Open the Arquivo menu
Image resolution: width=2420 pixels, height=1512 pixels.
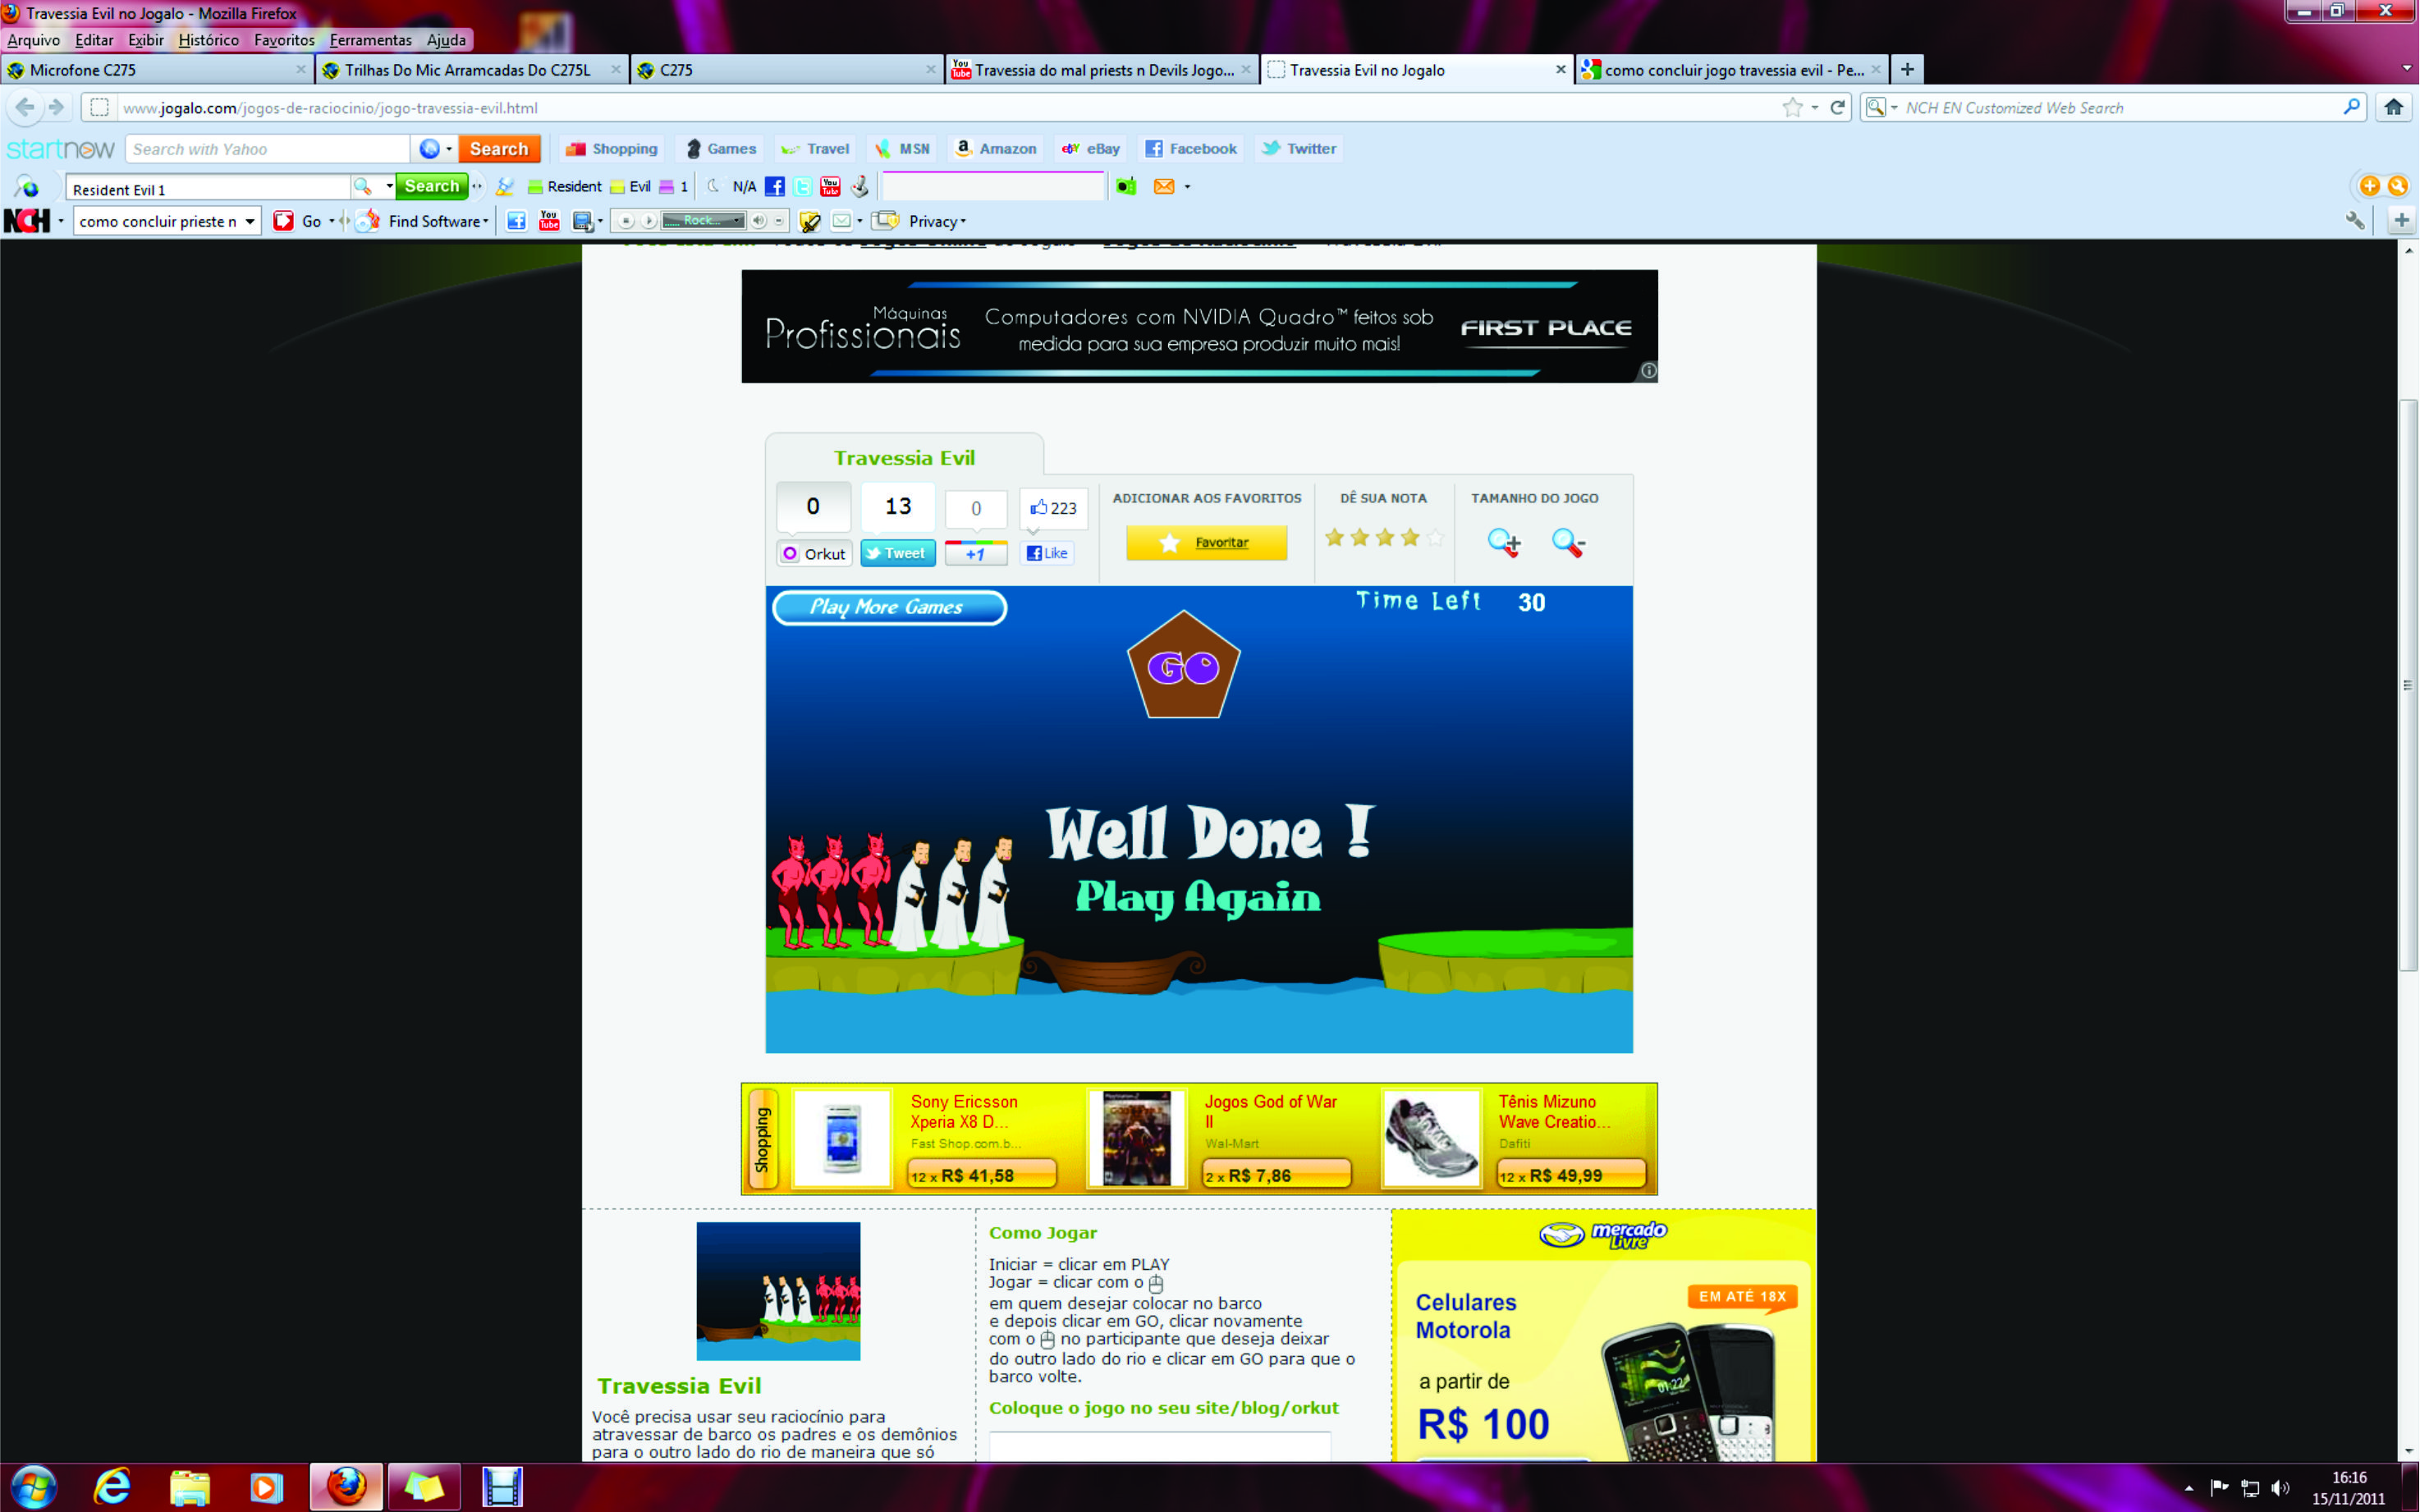[34, 40]
